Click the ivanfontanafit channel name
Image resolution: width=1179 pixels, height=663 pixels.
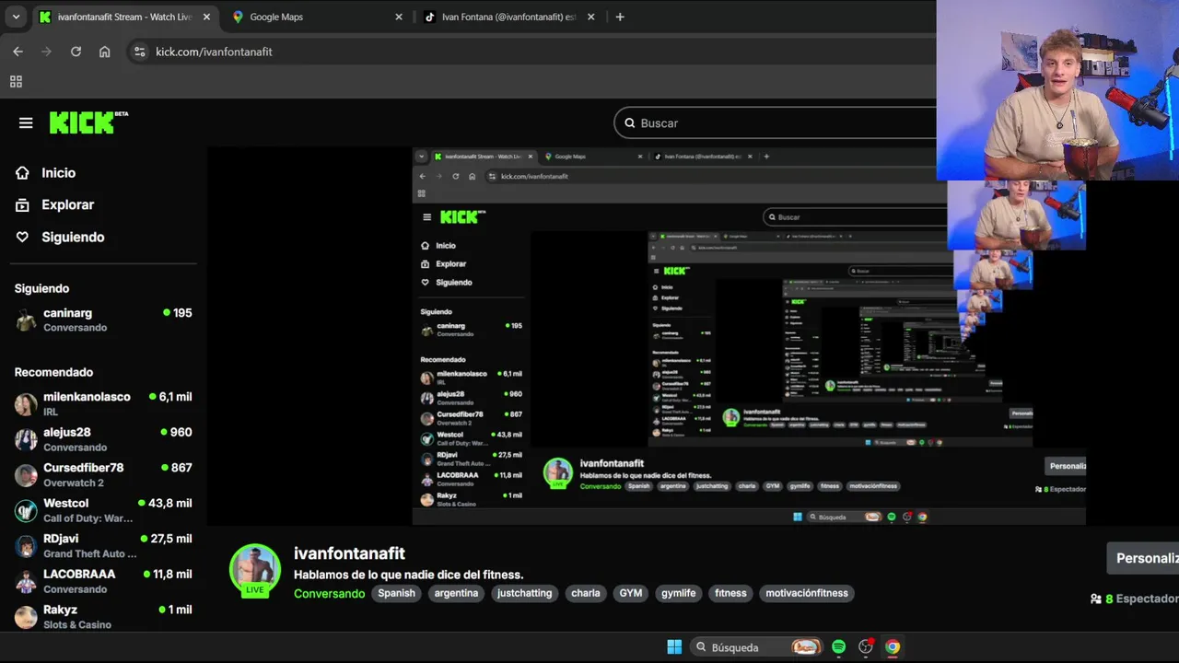tap(349, 553)
